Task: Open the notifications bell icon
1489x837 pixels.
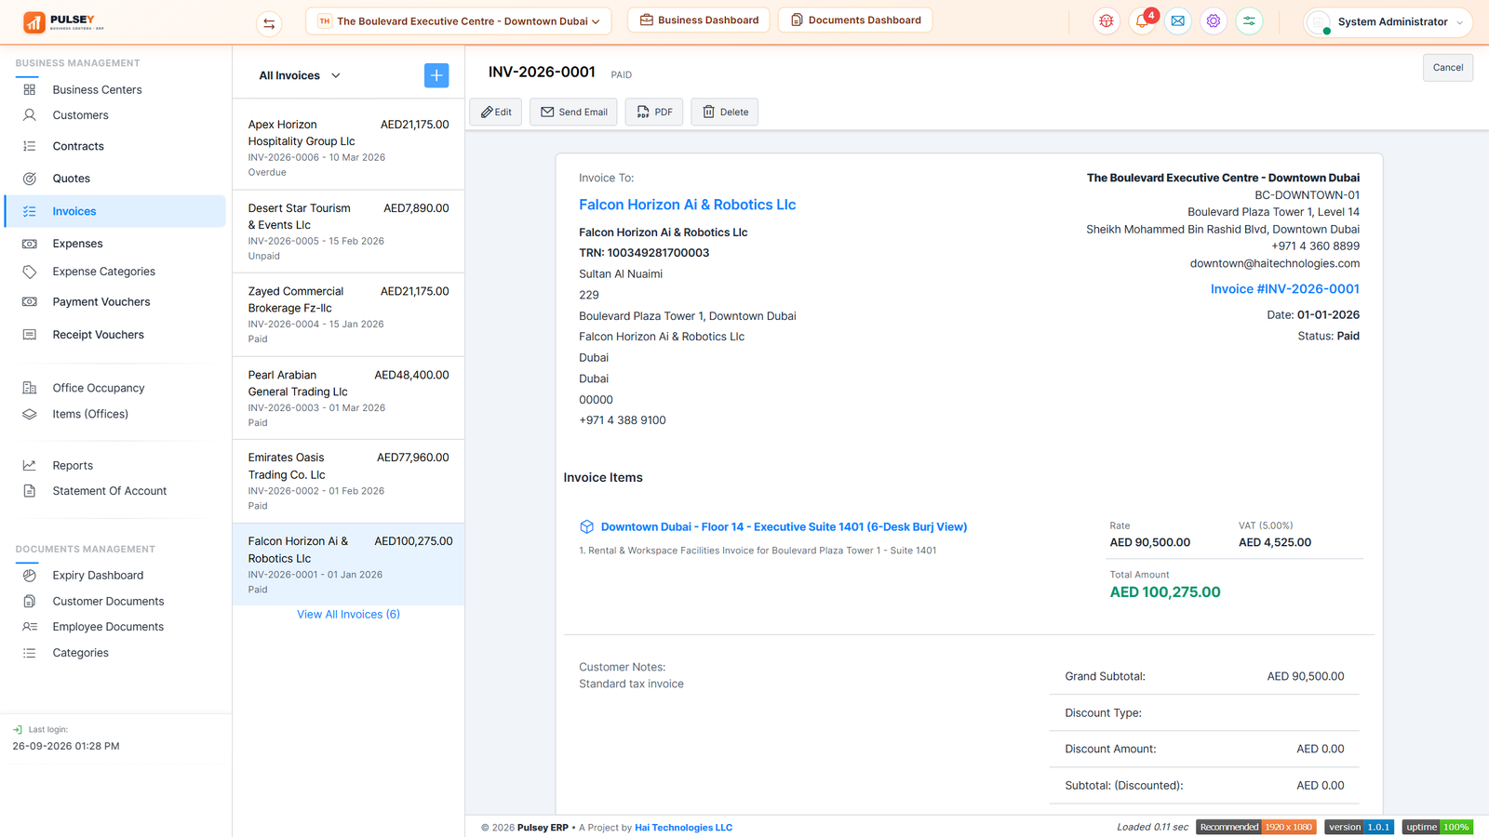Action: click(1142, 20)
